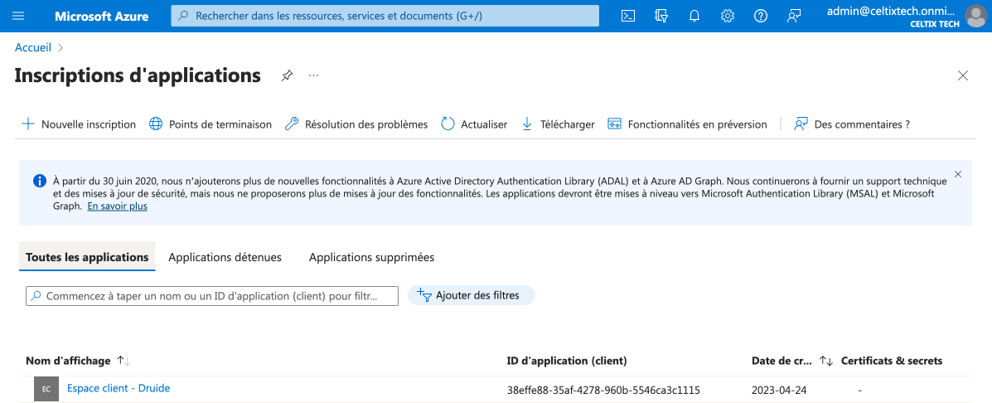Click Certificats & secrets column header
Image resolution: width=992 pixels, height=403 pixels.
click(x=892, y=361)
